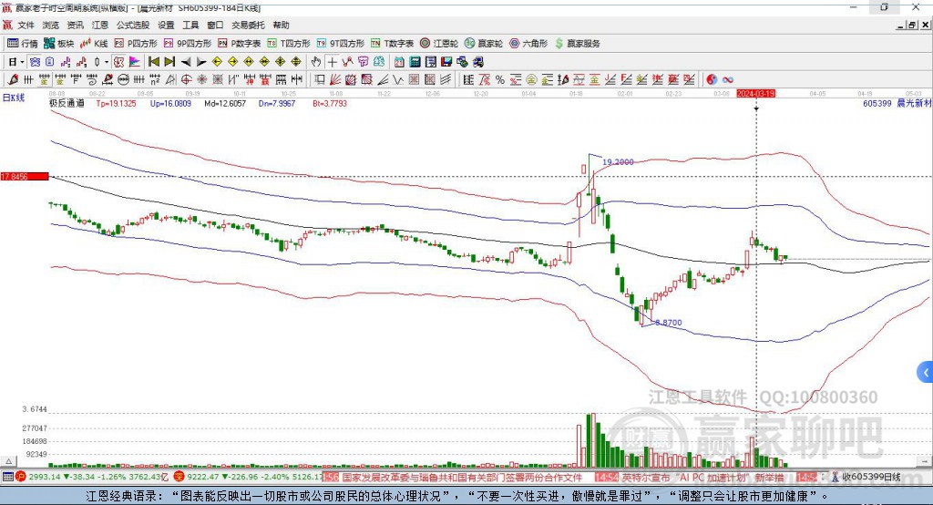Open the calculator icon
The width and height of the screenshot is (933, 505).
(415, 62)
